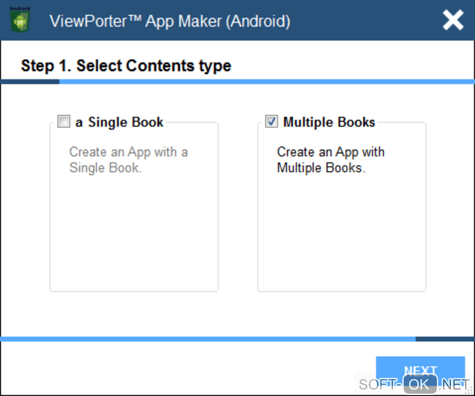Click the .NET text in watermark
The width and height of the screenshot is (475, 396).
point(455,385)
